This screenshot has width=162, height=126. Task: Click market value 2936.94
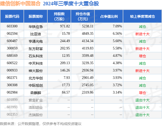coord(88,70)
